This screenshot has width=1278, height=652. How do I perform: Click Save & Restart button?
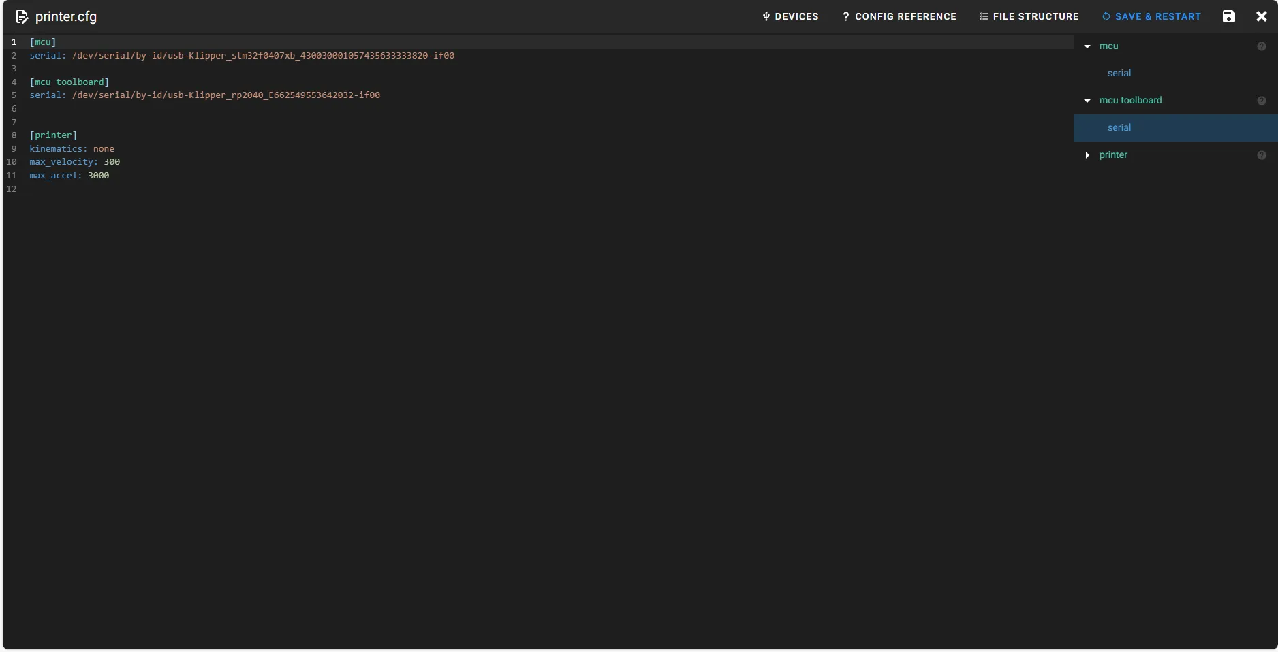coord(1151,16)
